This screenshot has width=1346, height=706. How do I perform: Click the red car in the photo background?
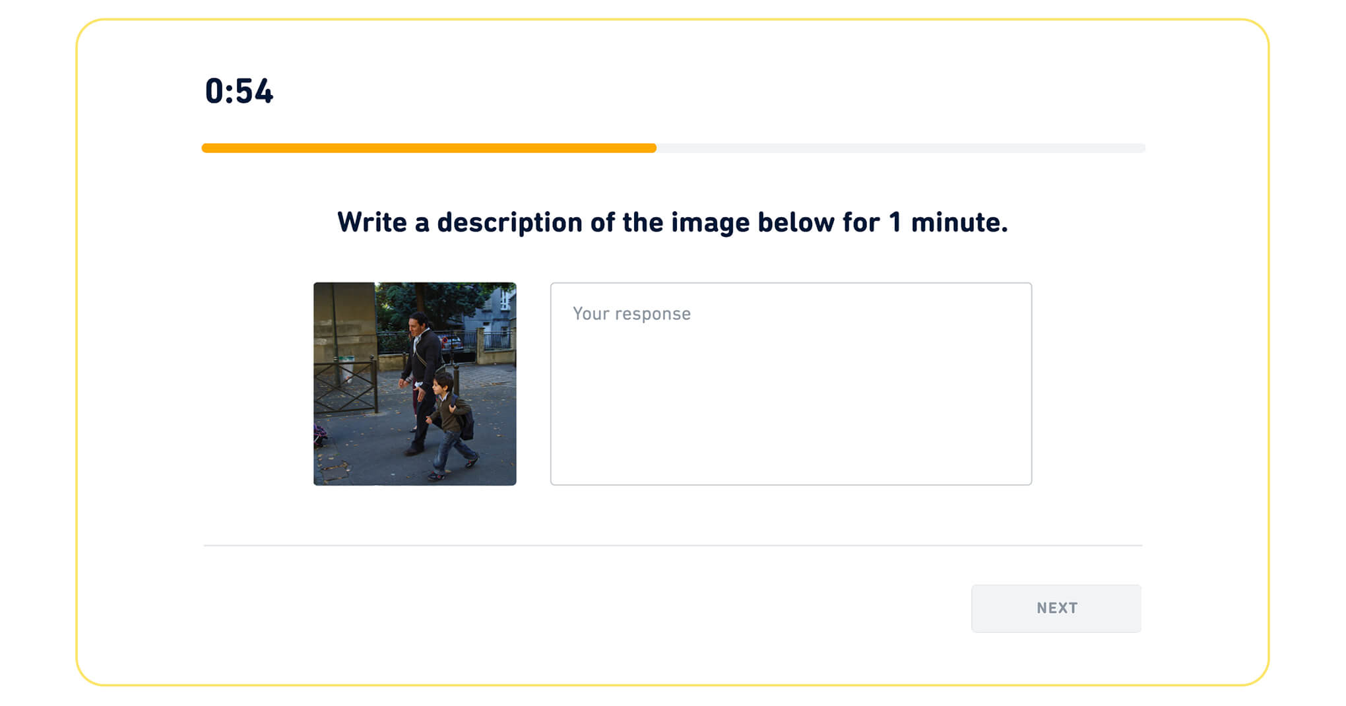click(451, 342)
